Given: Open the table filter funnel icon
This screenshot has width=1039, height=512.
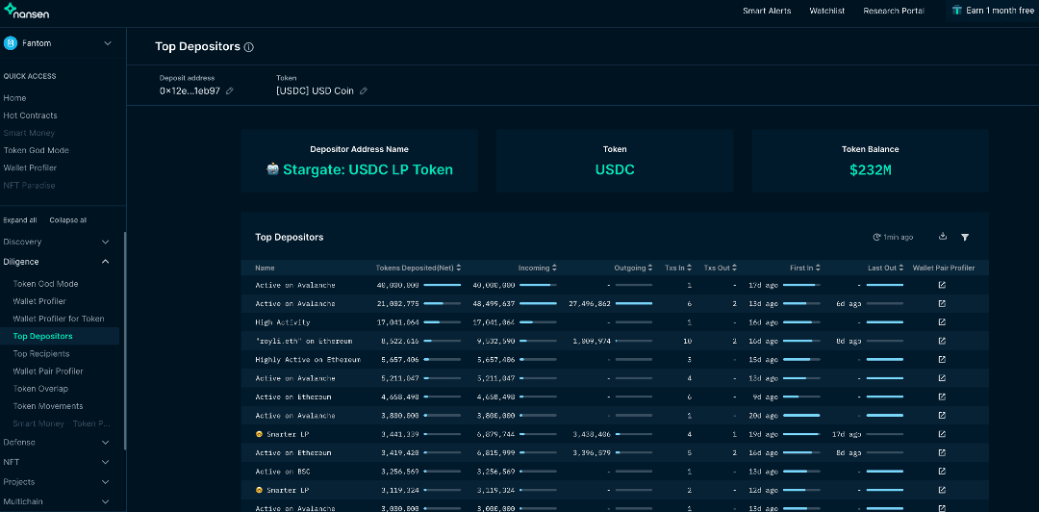Looking at the screenshot, I should pos(965,237).
